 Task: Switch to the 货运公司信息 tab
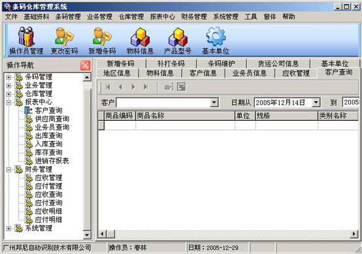click(278, 63)
